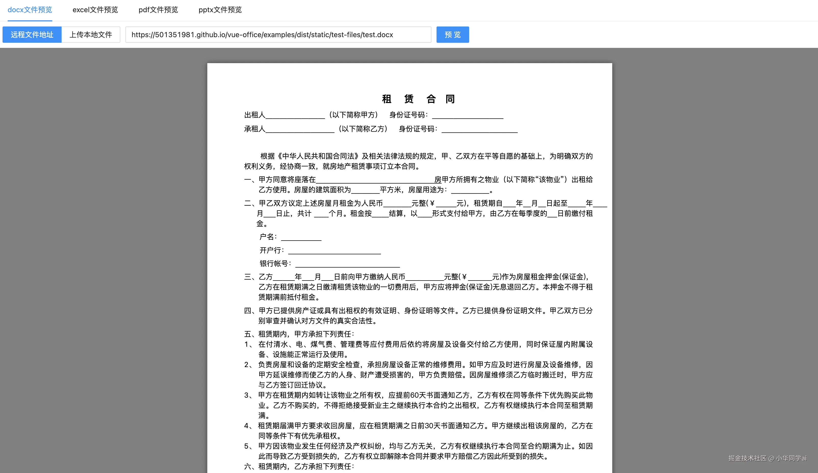The width and height of the screenshot is (818, 473).
Task: Click the 身份证号码 blank in the 乙方 row
Action: click(479, 130)
